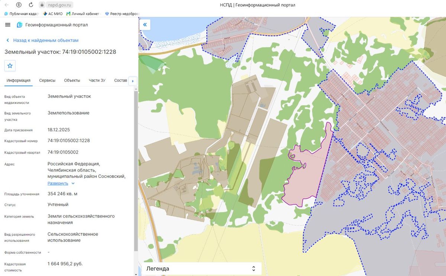Click the Земли сельскохозяйственного назначения value

(x=81, y=219)
